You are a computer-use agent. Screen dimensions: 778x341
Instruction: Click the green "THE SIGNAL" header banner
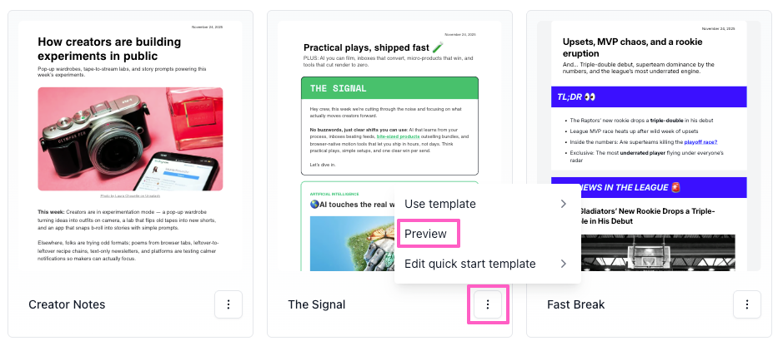(x=389, y=88)
